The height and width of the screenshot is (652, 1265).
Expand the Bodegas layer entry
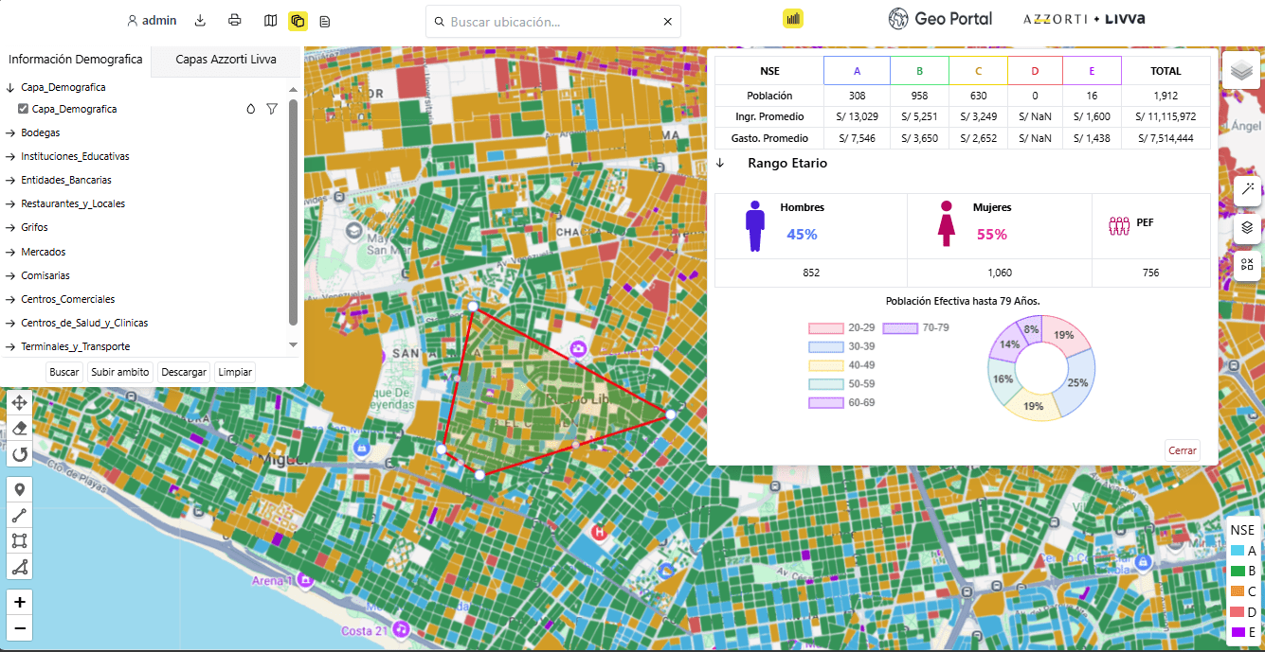click(x=11, y=132)
